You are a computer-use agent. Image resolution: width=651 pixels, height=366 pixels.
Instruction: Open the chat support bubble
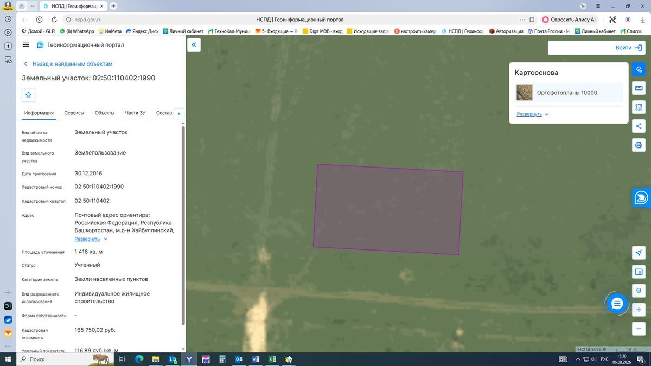tap(616, 304)
